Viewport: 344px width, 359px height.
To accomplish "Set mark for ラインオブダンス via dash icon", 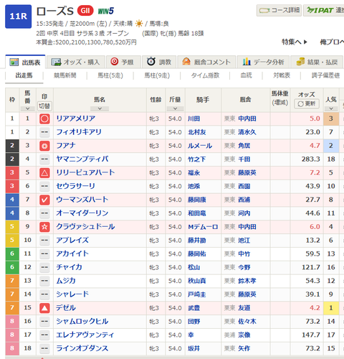I will click(x=44, y=349).
